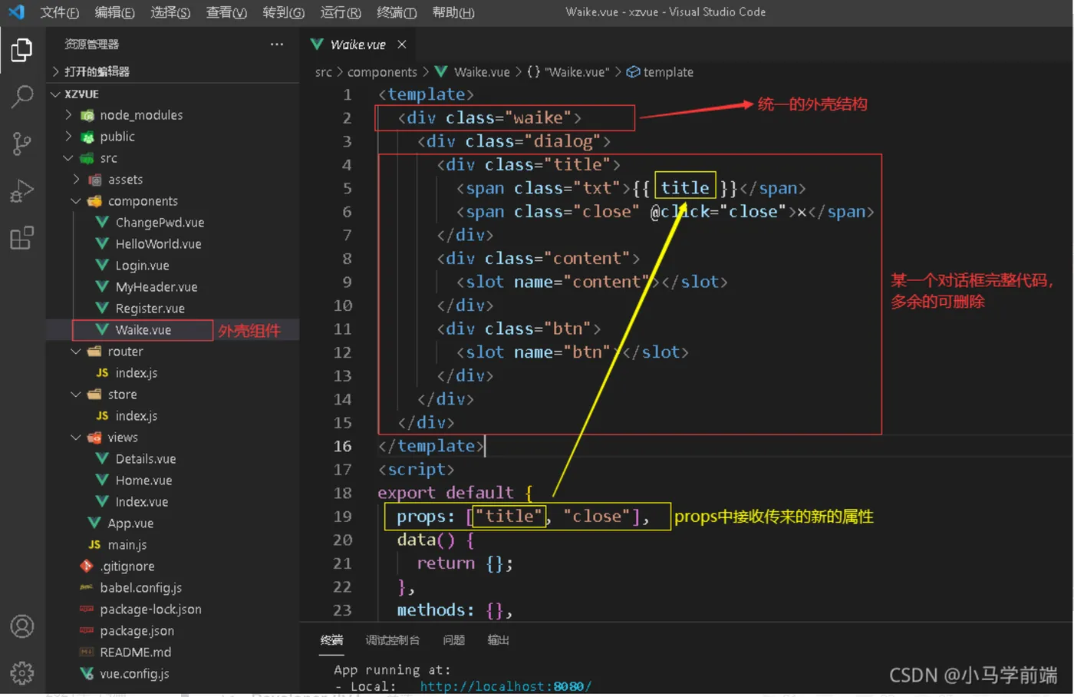Viewport: 1074px width, 697px height.
Task: Open the 转到(G) menu
Action: tap(283, 12)
